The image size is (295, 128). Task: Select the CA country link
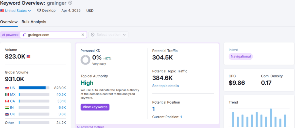click(x=12, y=101)
